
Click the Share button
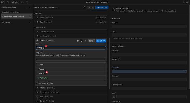186,2
